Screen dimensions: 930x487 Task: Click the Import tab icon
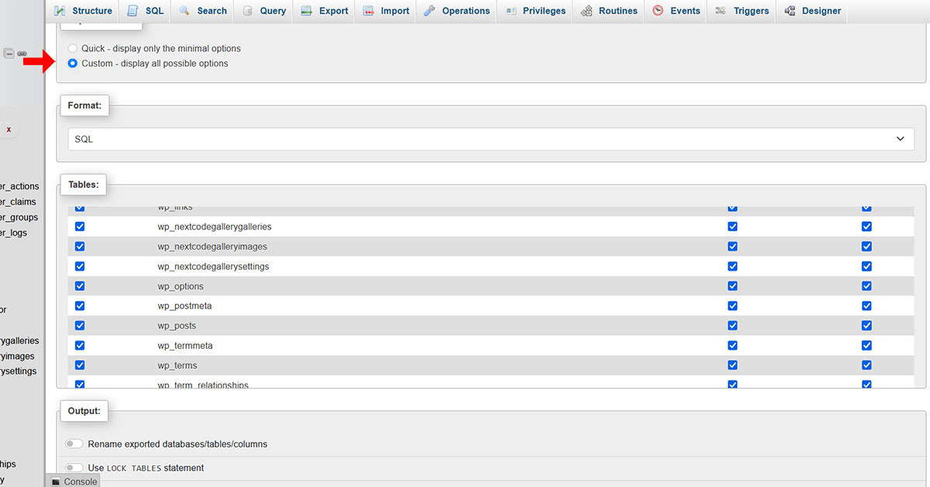368,11
